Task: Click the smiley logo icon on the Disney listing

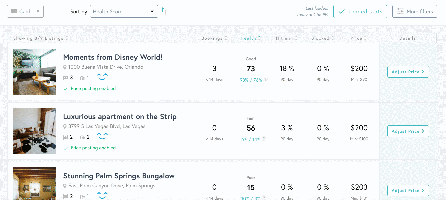Action: coord(102,77)
